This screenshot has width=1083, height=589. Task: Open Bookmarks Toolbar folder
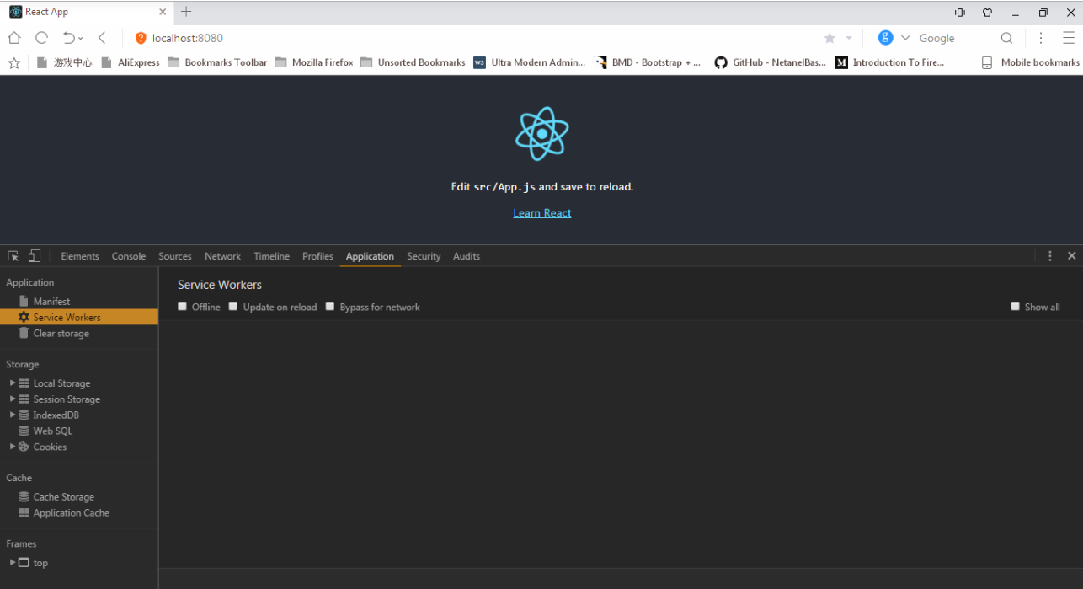coord(217,62)
